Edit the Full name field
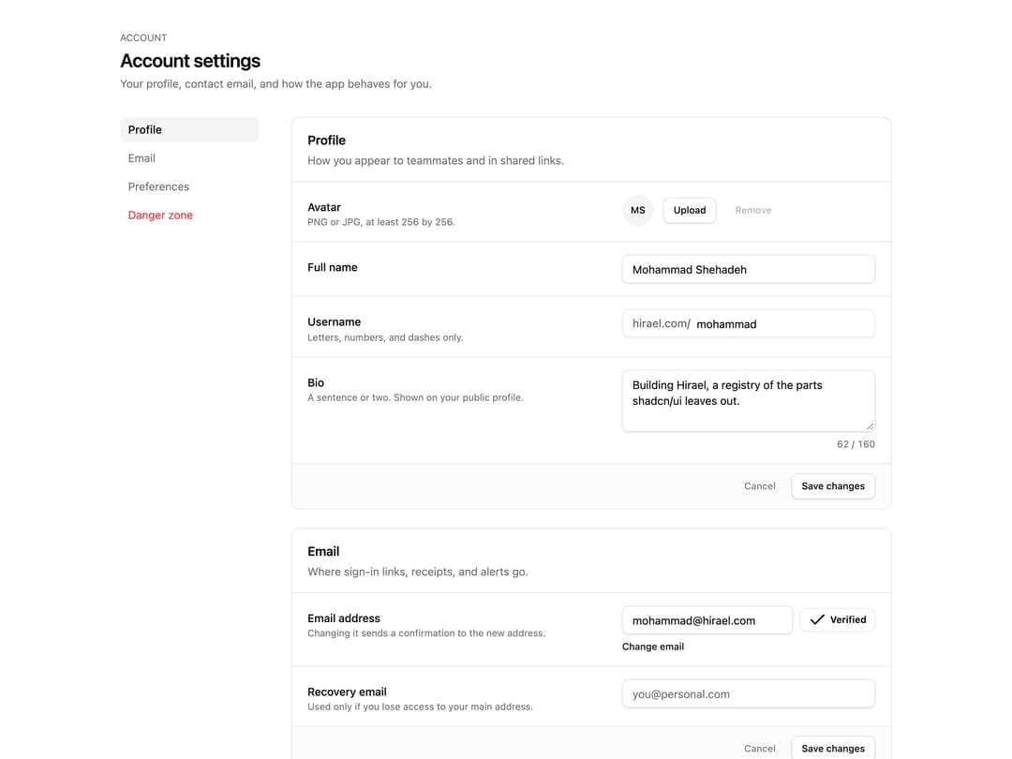Image resolution: width=1012 pixels, height=759 pixels. pos(748,269)
